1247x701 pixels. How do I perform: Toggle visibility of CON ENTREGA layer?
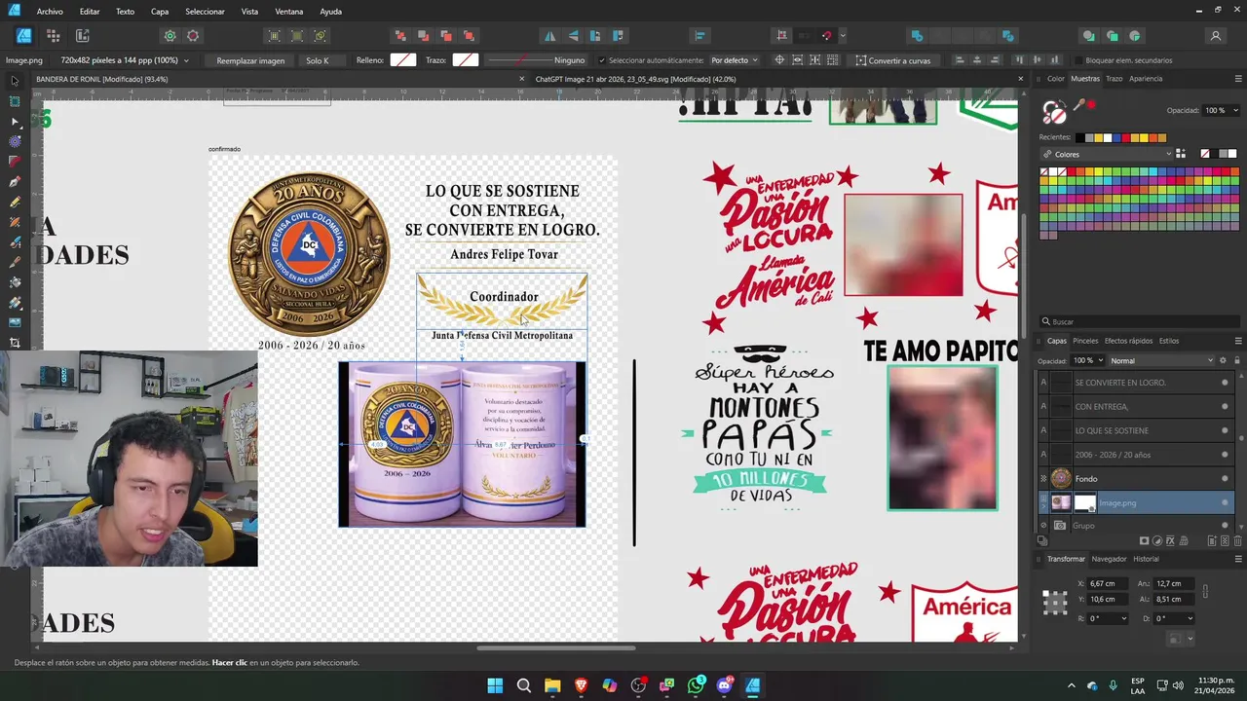click(1225, 407)
